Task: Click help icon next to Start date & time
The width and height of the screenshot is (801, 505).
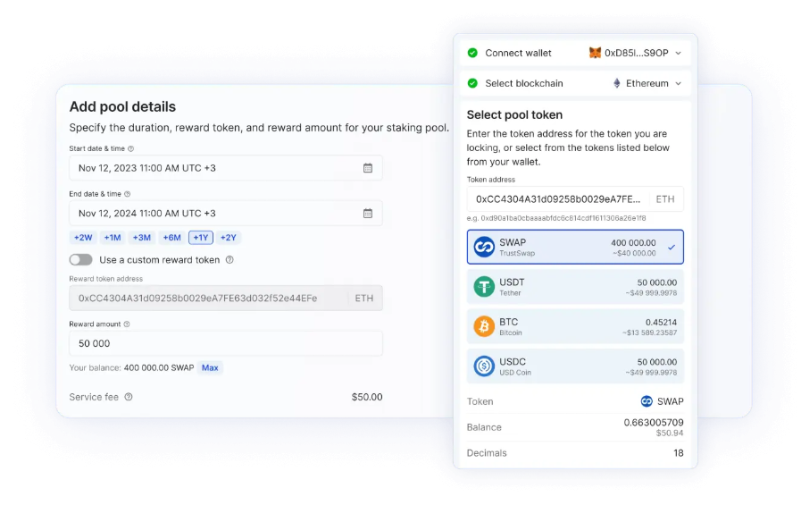Action: 130,148
